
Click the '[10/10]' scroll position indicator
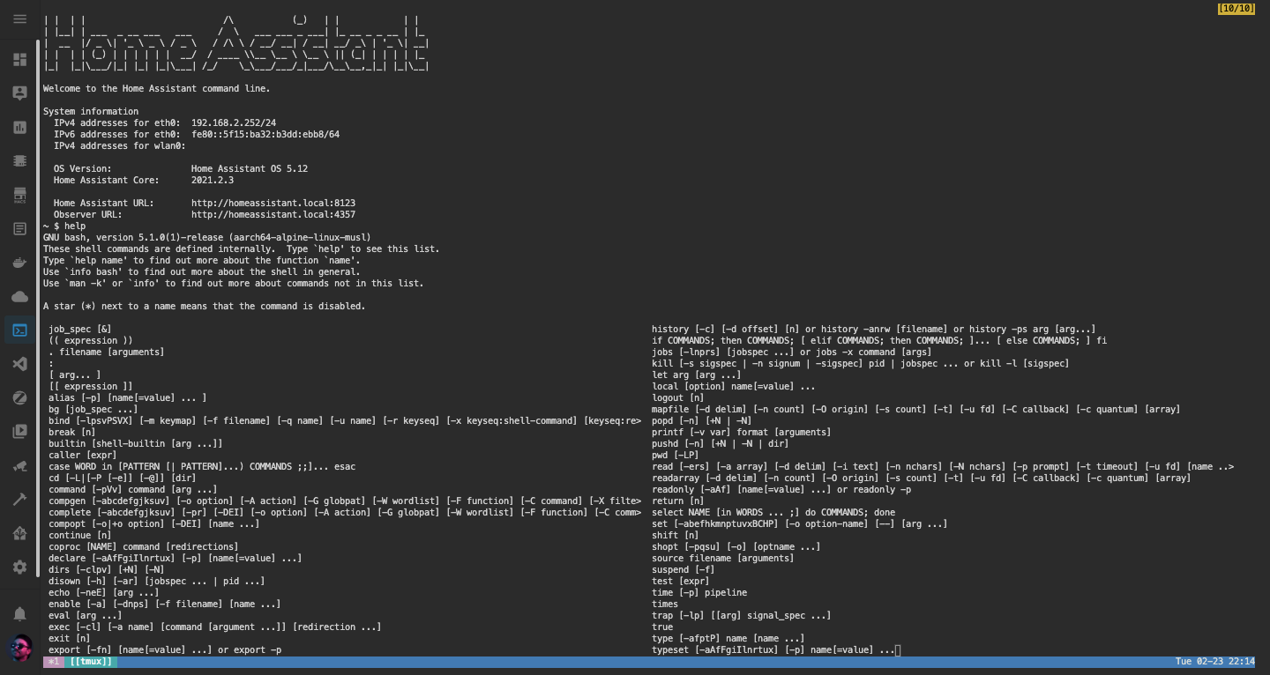(1236, 9)
